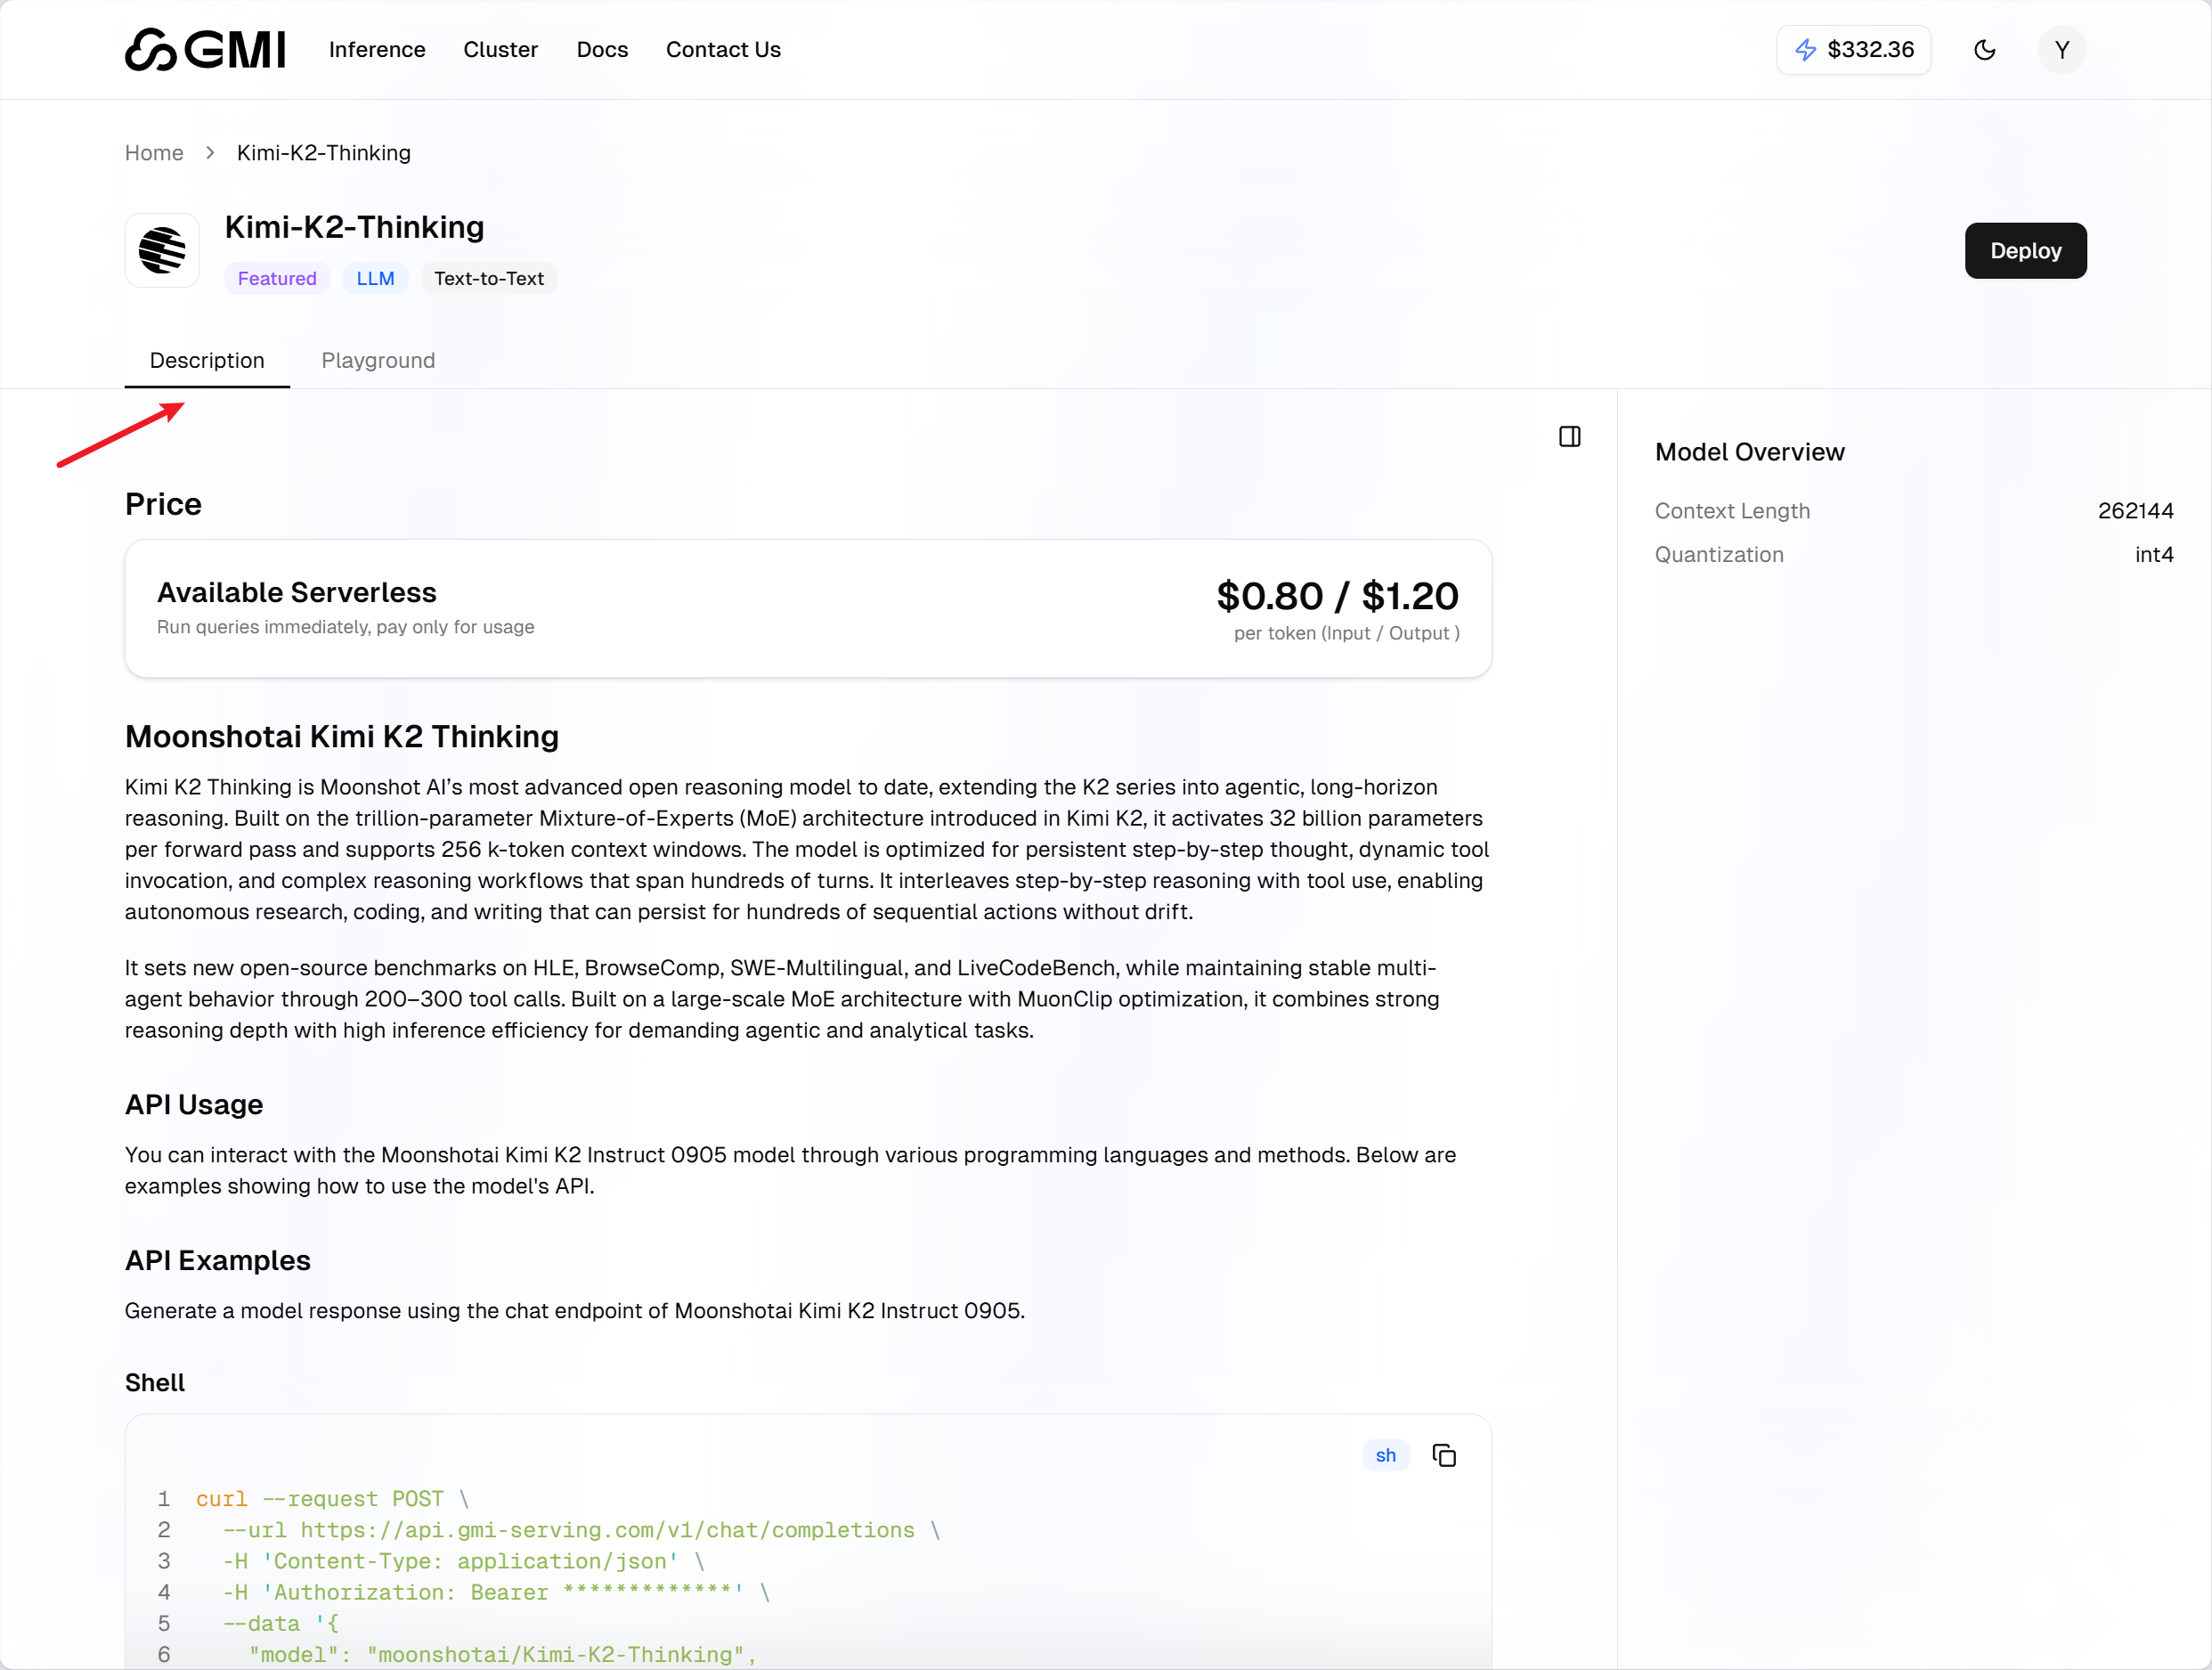
Task: Toggle dark mode moon icon
Action: click(x=1984, y=49)
